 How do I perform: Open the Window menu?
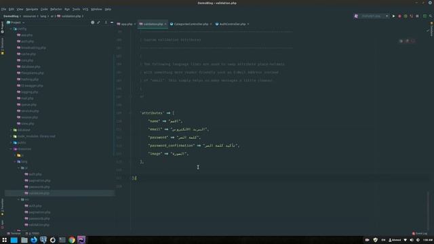96,9
